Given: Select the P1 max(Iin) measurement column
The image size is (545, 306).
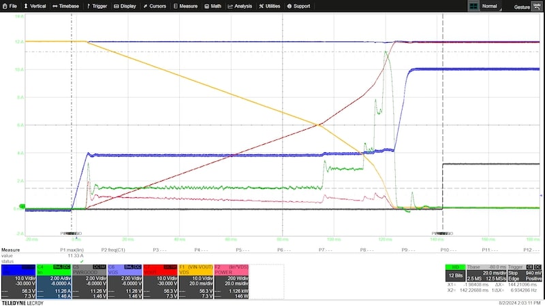Looking at the screenshot, I should tap(72, 250).
